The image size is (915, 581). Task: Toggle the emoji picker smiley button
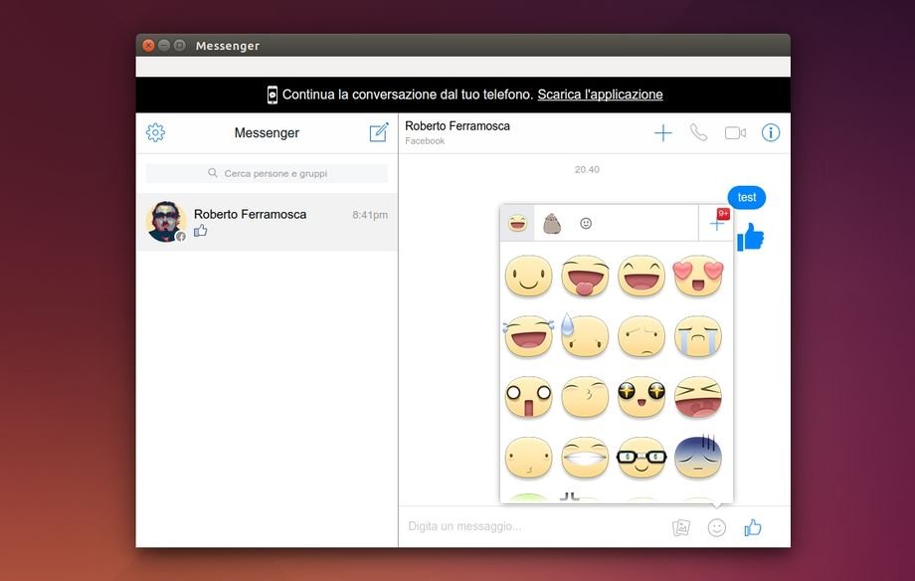coord(716,528)
